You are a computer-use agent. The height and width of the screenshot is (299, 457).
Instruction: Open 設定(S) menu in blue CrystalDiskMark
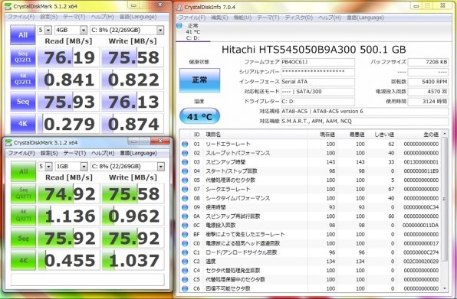48,17
